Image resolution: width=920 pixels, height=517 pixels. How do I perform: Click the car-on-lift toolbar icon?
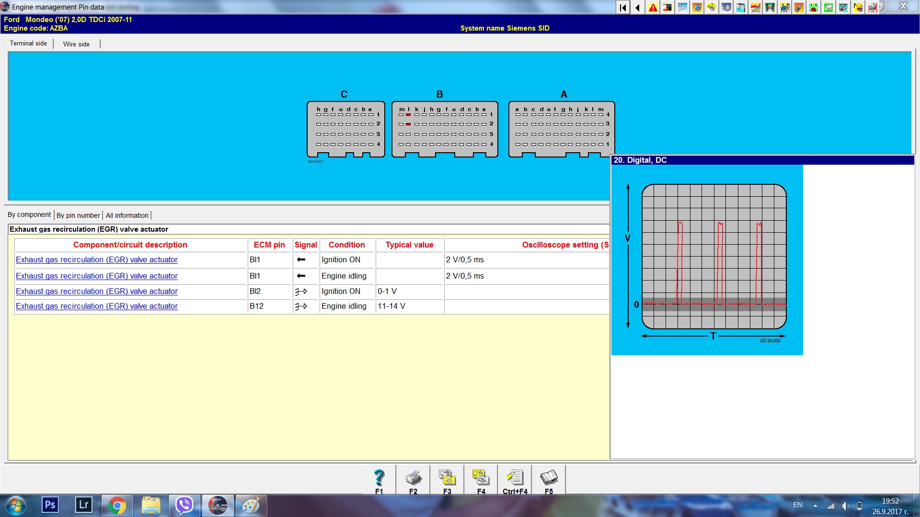(x=770, y=7)
